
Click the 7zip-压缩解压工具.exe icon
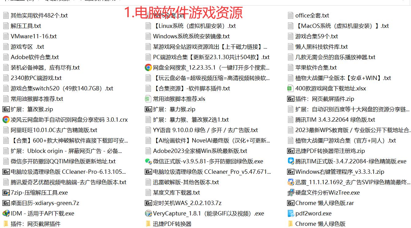point(6,192)
